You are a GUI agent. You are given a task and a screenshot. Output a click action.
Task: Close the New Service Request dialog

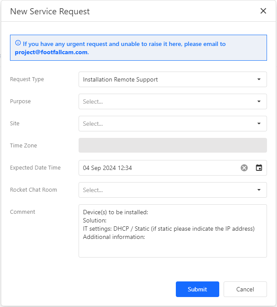pos(263,11)
